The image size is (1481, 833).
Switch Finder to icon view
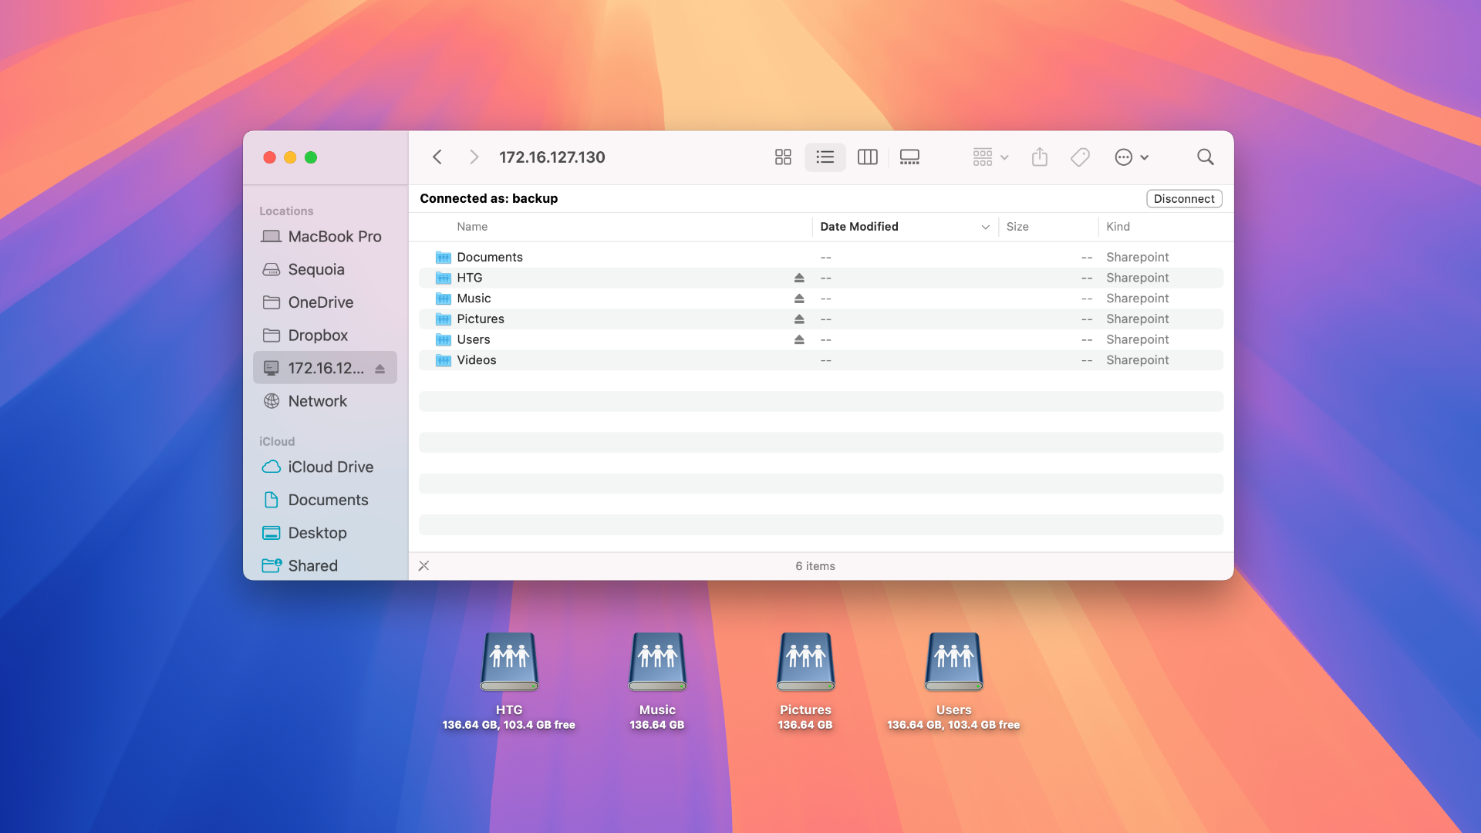(x=782, y=157)
